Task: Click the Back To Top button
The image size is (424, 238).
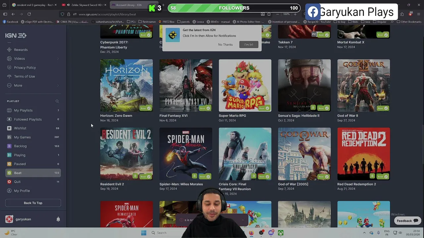Action: (33, 203)
